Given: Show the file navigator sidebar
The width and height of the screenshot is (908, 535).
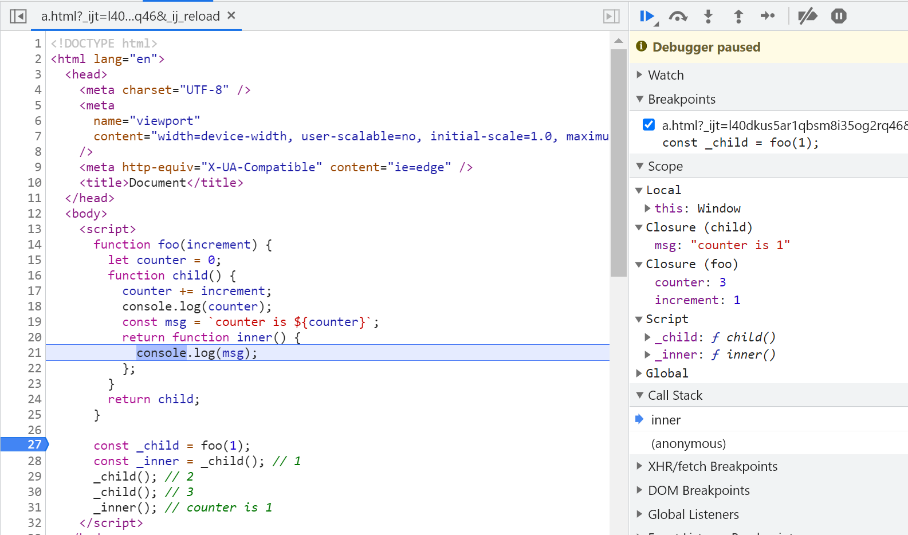Looking at the screenshot, I should tap(18, 16).
